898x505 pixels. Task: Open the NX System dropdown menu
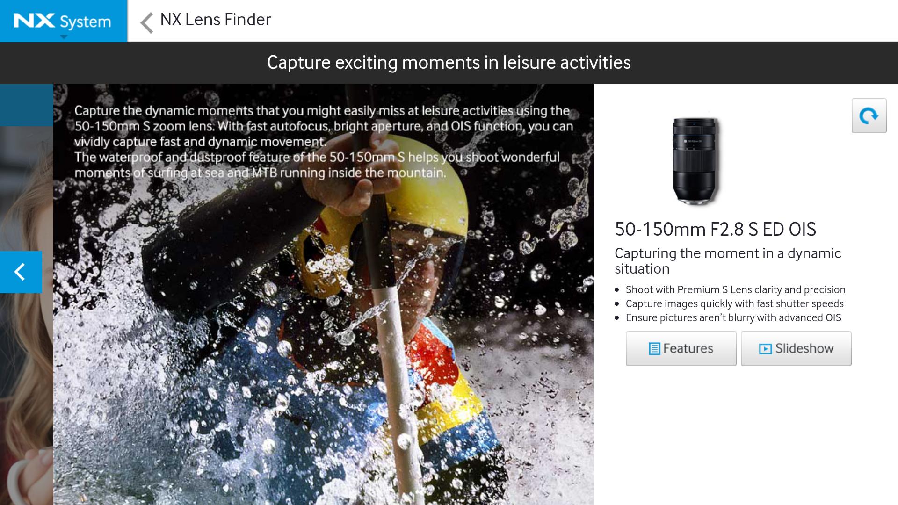click(63, 21)
